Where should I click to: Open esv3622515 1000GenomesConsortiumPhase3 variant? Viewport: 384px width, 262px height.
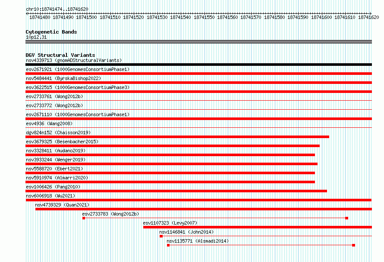[78, 87]
